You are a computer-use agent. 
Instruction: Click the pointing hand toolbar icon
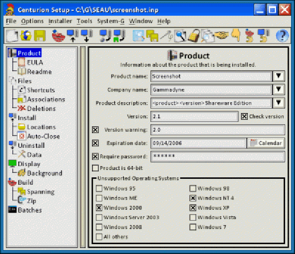pyautogui.click(x=236, y=36)
